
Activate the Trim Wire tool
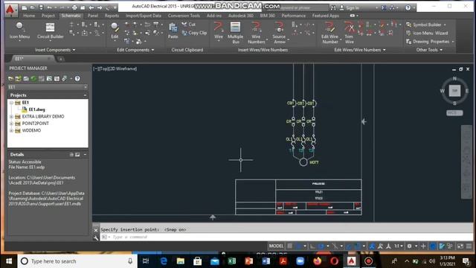(349, 33)
